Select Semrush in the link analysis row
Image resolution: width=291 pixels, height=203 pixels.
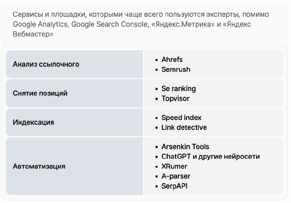coord(176,69)
